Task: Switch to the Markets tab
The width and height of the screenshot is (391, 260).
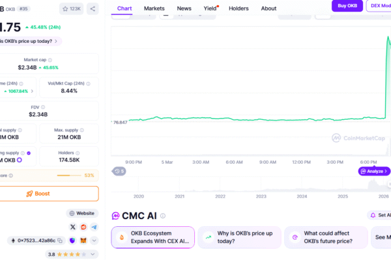Action: click(x=154, y=8)
